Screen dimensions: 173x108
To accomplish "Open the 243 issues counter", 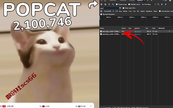I will [165, 1].
